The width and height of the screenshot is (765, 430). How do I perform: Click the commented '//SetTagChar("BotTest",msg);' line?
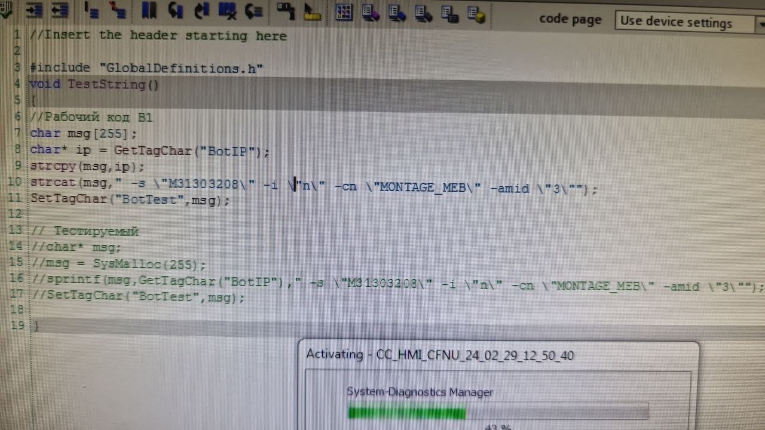click(138, 296)
